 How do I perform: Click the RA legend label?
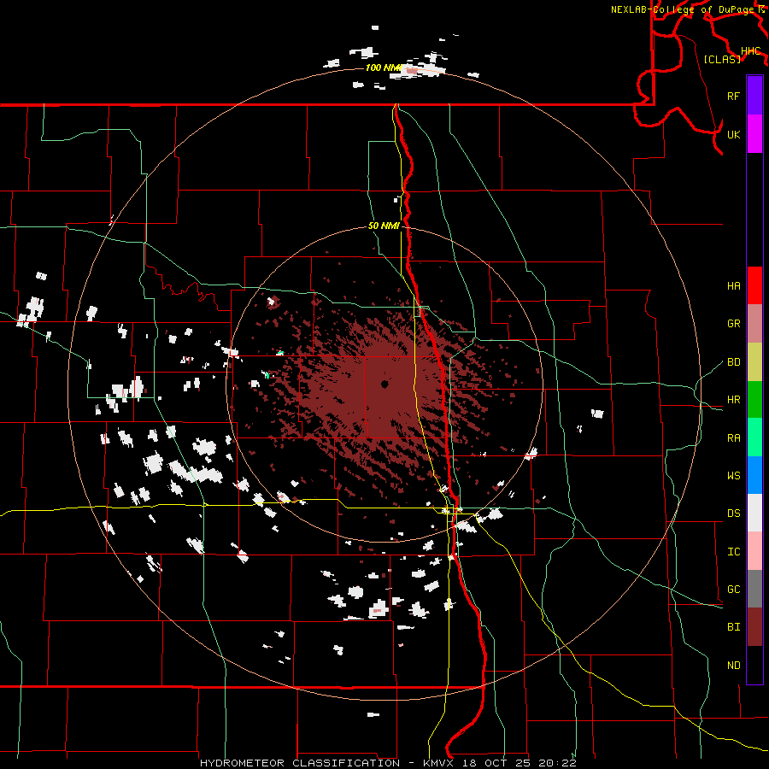[x=733, y=438]
